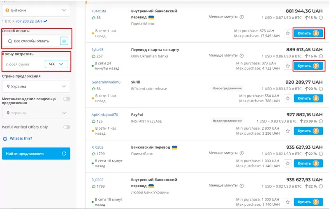Favorite the Generalmwalimu Skrill offer star
This screenshot has height=209, width=329.
288,98
